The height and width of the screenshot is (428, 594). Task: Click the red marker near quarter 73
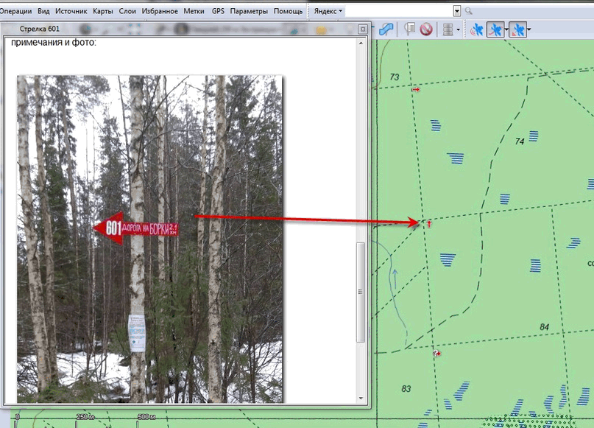416,89
